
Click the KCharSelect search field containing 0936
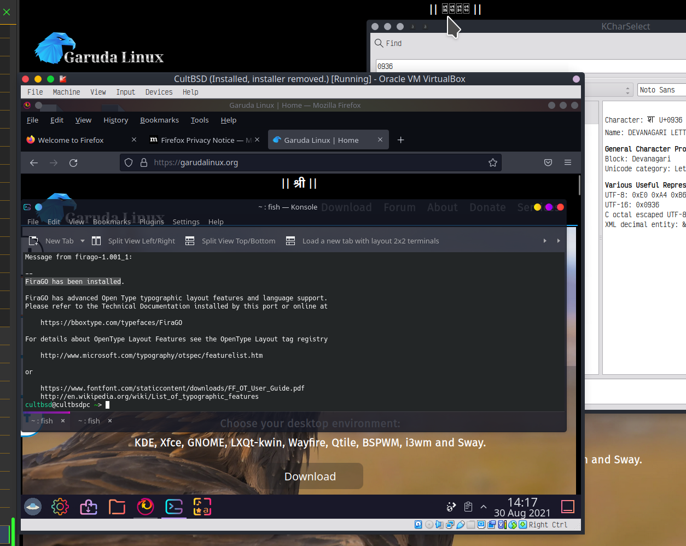[525, 66]
